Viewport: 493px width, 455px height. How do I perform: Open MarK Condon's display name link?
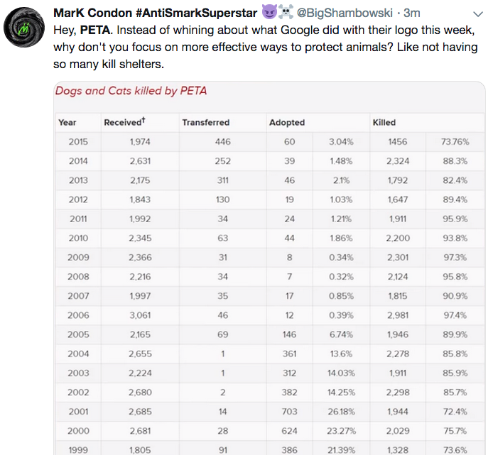click(155, 13)
